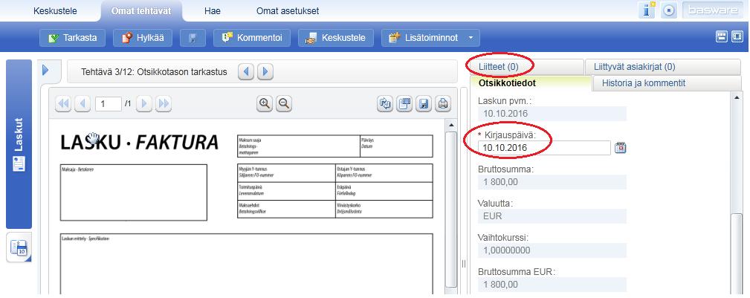
Task: Click the Bruttosumma EUR value field
Action: pos(552,284)
